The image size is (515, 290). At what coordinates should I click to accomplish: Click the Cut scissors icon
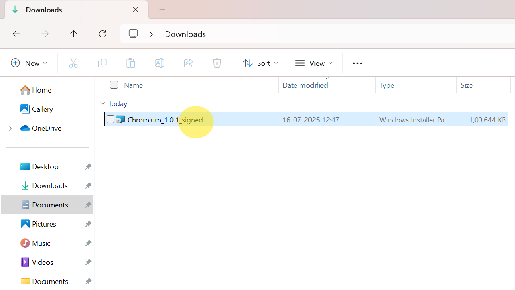(73, 63)
